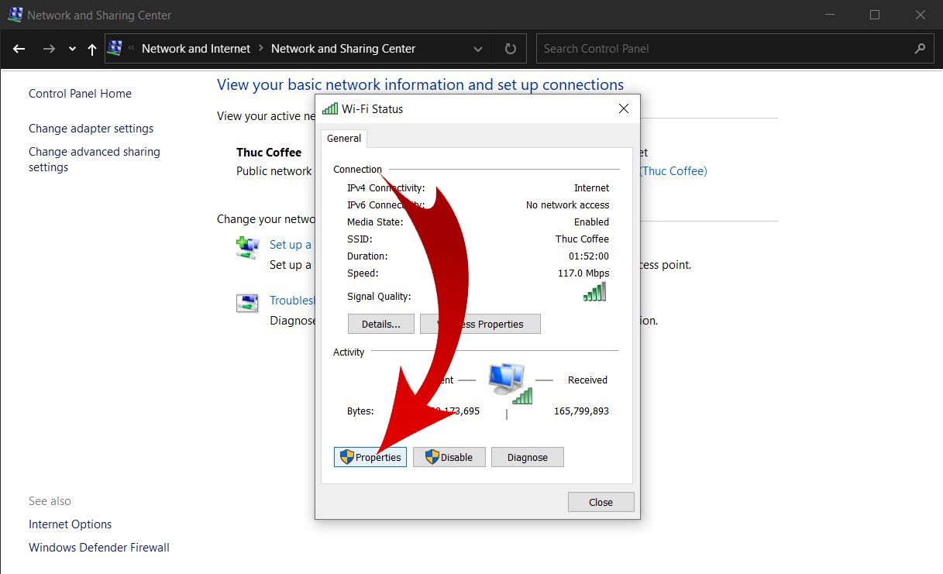943x574 pixels.
Task: Dismiss Wi-Fi Status with the X button
Action: [x=624, y=109]
